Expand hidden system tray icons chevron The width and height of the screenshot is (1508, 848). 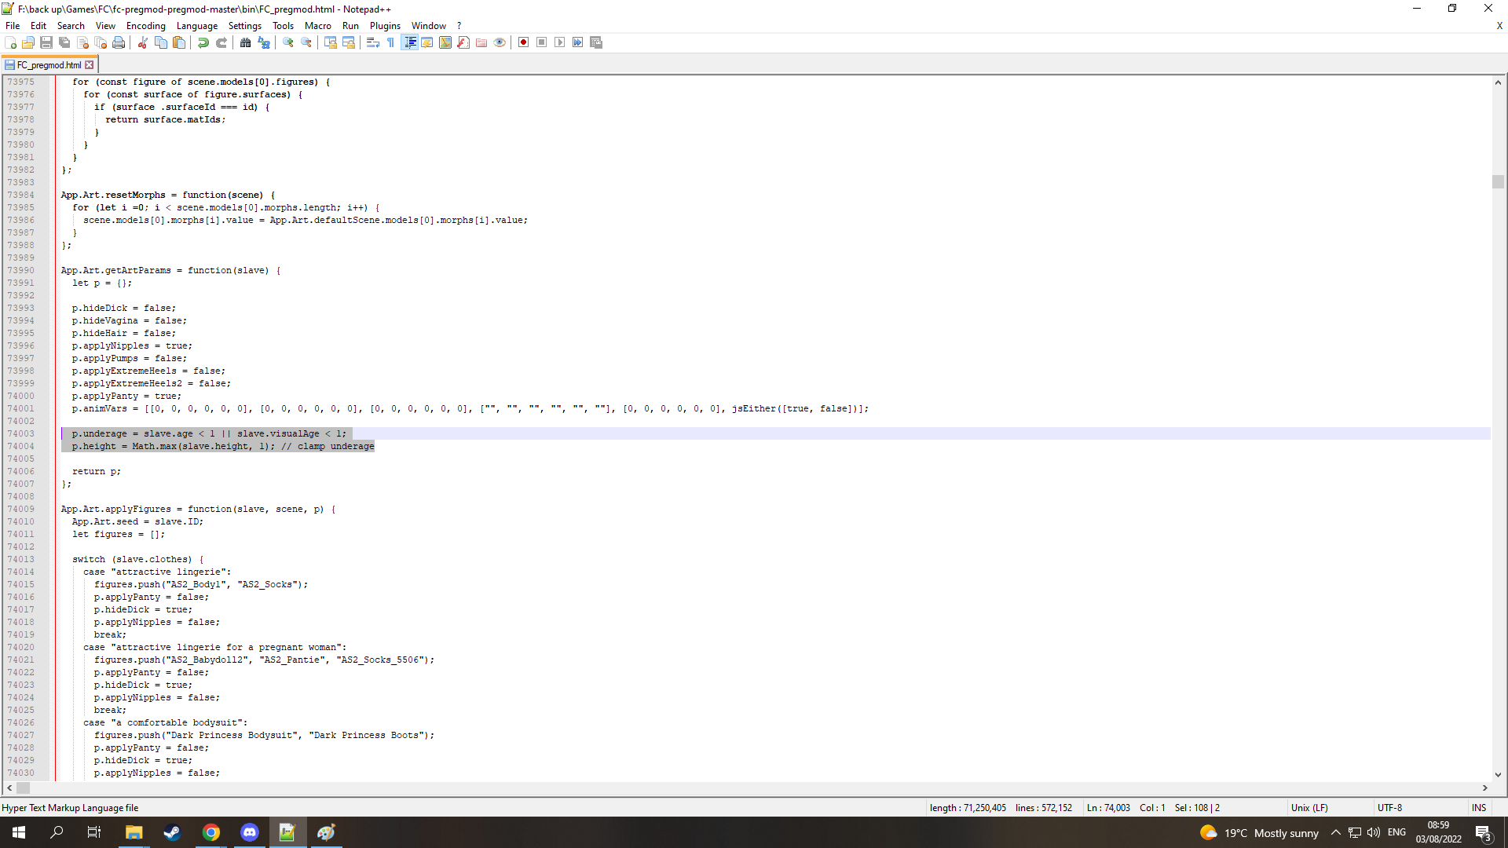pyautogui.click(x=1335, y=832)
